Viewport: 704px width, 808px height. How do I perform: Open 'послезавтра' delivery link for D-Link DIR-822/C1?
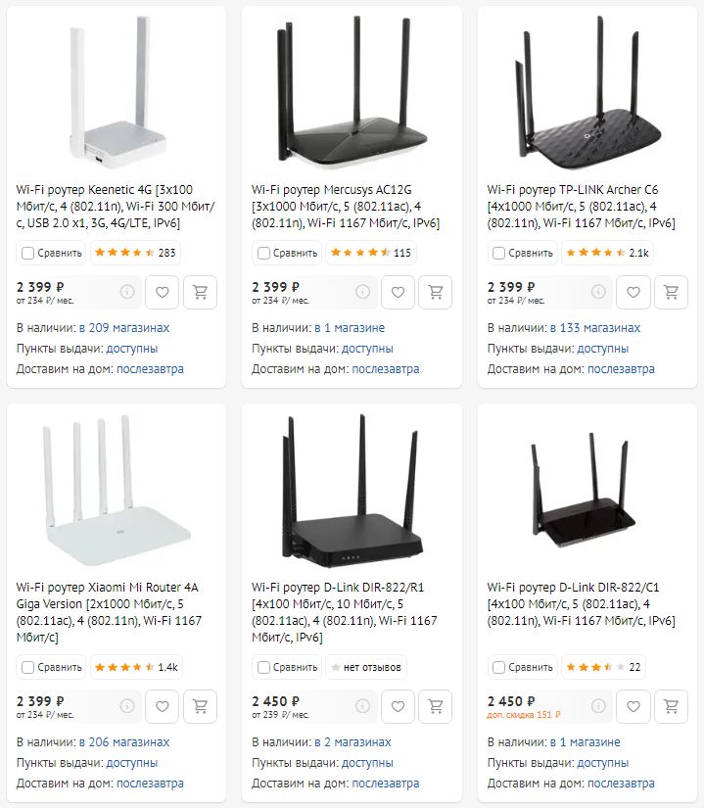[621, 784]
